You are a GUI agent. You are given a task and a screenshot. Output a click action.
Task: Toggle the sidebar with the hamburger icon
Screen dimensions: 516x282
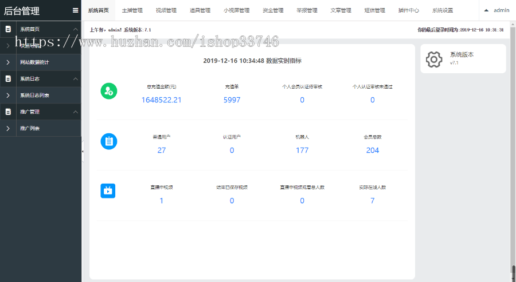click(x=75, y=10)
